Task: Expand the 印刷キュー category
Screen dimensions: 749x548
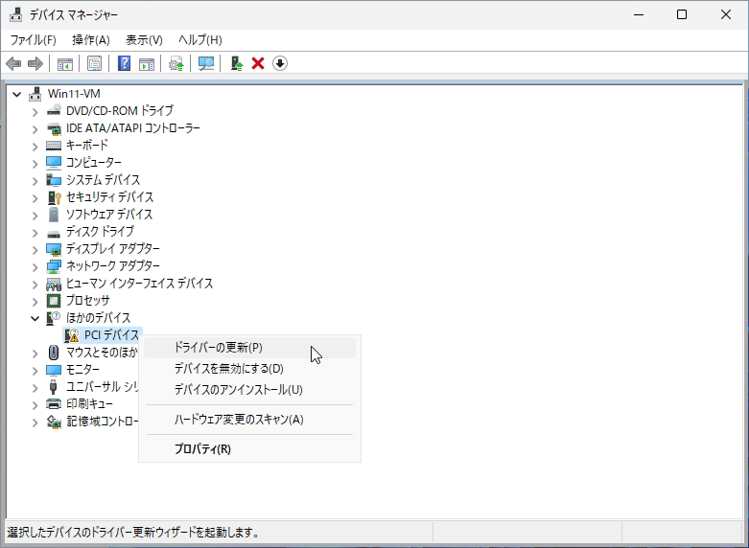Action: tap(35, 405)
